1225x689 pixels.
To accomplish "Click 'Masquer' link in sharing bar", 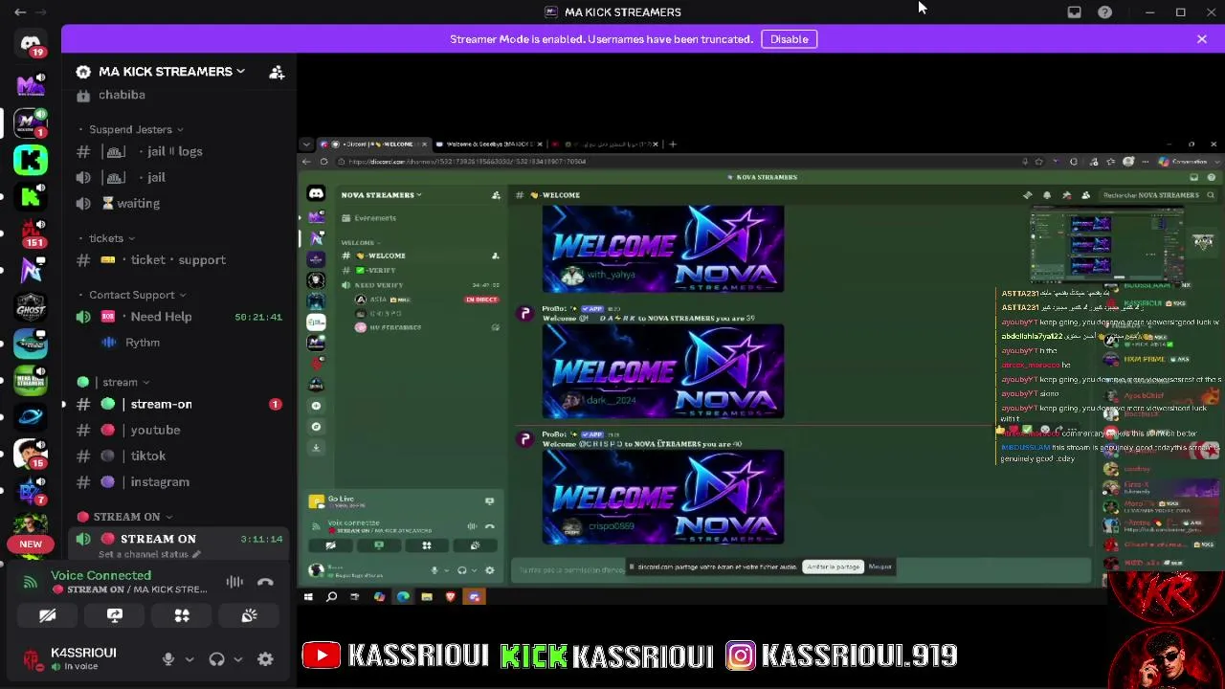I will point(880,567).
